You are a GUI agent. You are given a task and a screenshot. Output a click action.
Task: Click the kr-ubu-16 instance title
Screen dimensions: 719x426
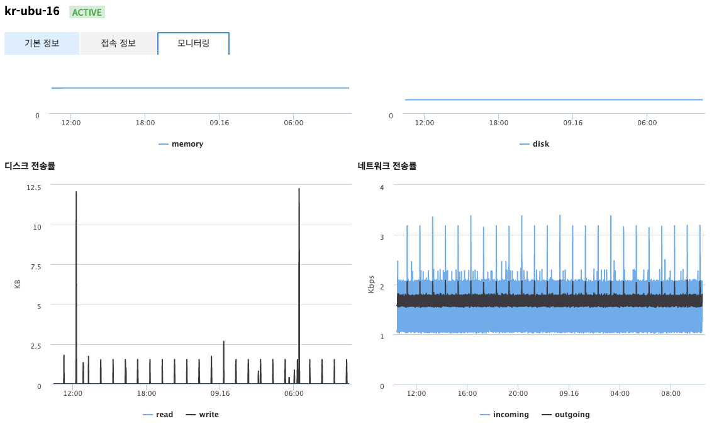(x=32, y=11)
